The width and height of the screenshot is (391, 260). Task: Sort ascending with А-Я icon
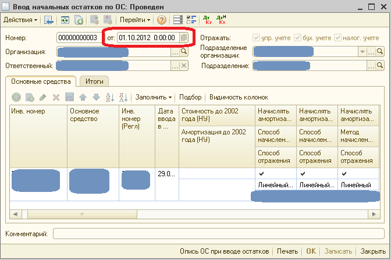click(110, 97)
